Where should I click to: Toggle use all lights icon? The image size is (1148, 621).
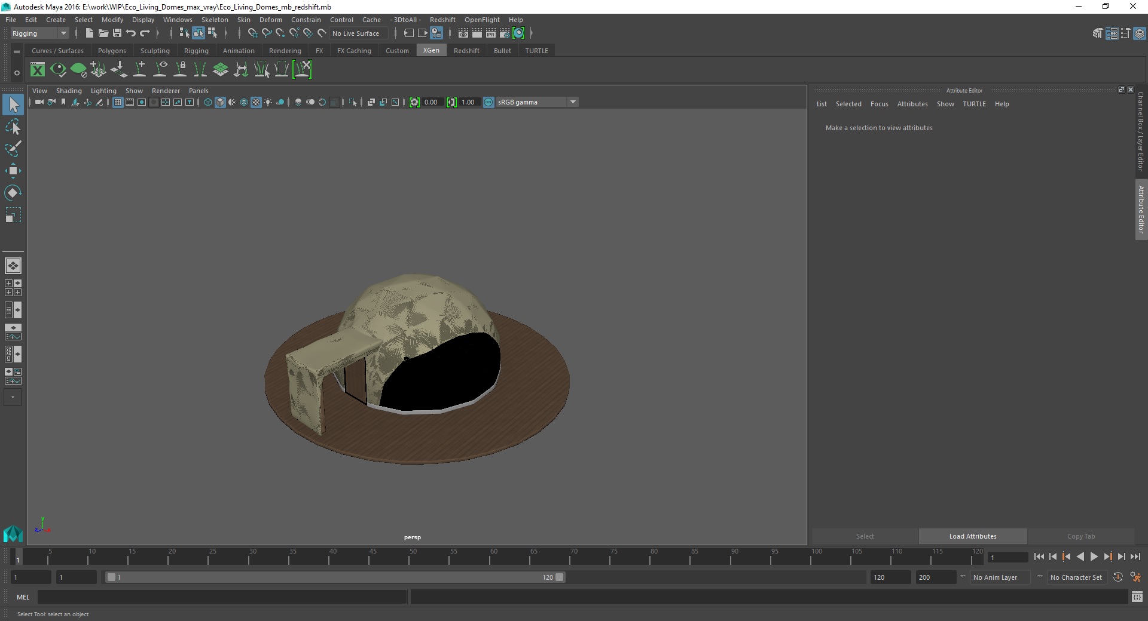(x=268, y=102)
